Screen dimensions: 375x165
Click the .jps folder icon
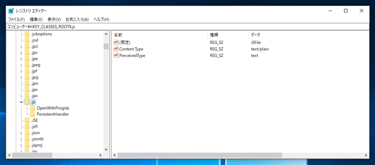click(x=27, y=90)
